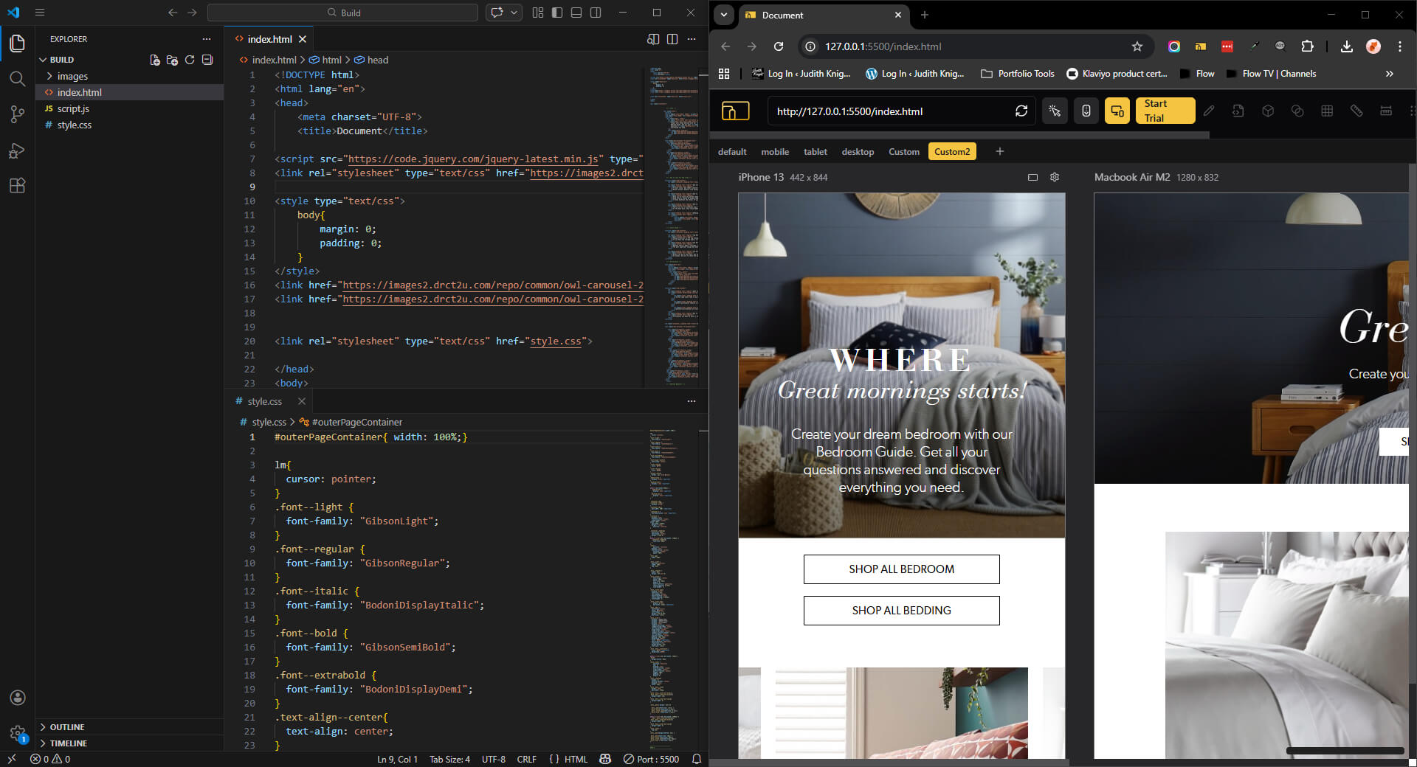Image resolution: width=1417 pixels, height=767 pixels.
Task: Expand the OUTLINE section
Action: (66, 727)
